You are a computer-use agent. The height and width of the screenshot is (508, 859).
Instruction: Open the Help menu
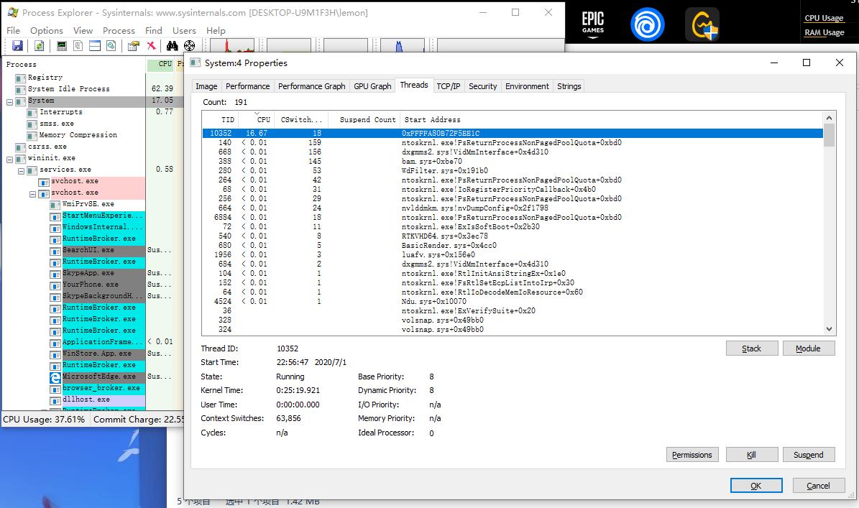(216, 31)
